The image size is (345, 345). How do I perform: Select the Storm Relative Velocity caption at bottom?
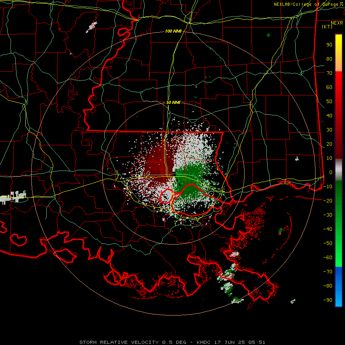pos(172,342)
